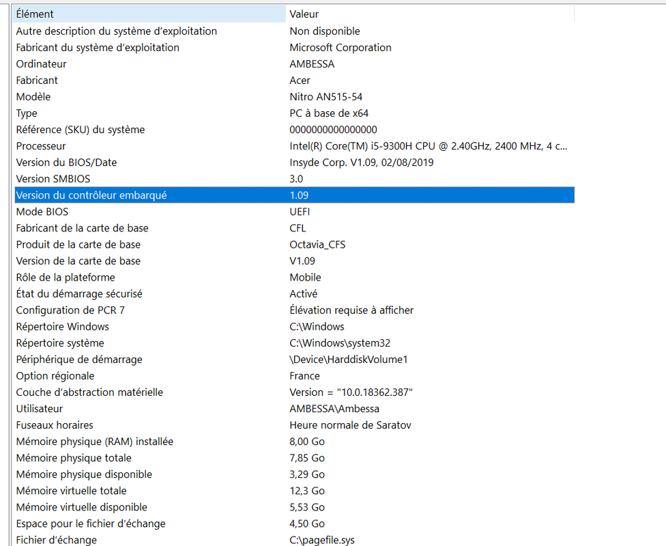Viewport: 666px width, 546px height.
Task: Click the value 'Microsoft Corporation'
Action: click(341, 48)
